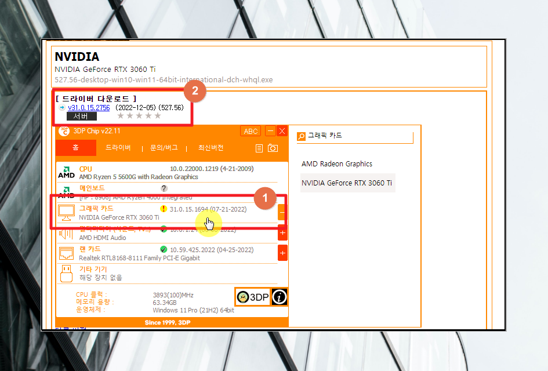
Task: Click the AMD CPU logo icon
Action: [67, 173]
